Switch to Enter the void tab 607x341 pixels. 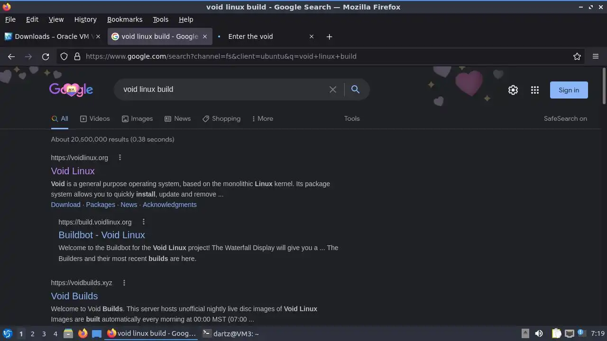266,36
